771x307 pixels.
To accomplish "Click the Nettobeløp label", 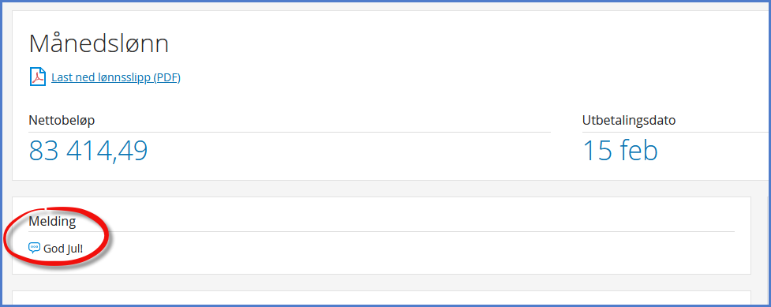I will [x=62, y=121].
